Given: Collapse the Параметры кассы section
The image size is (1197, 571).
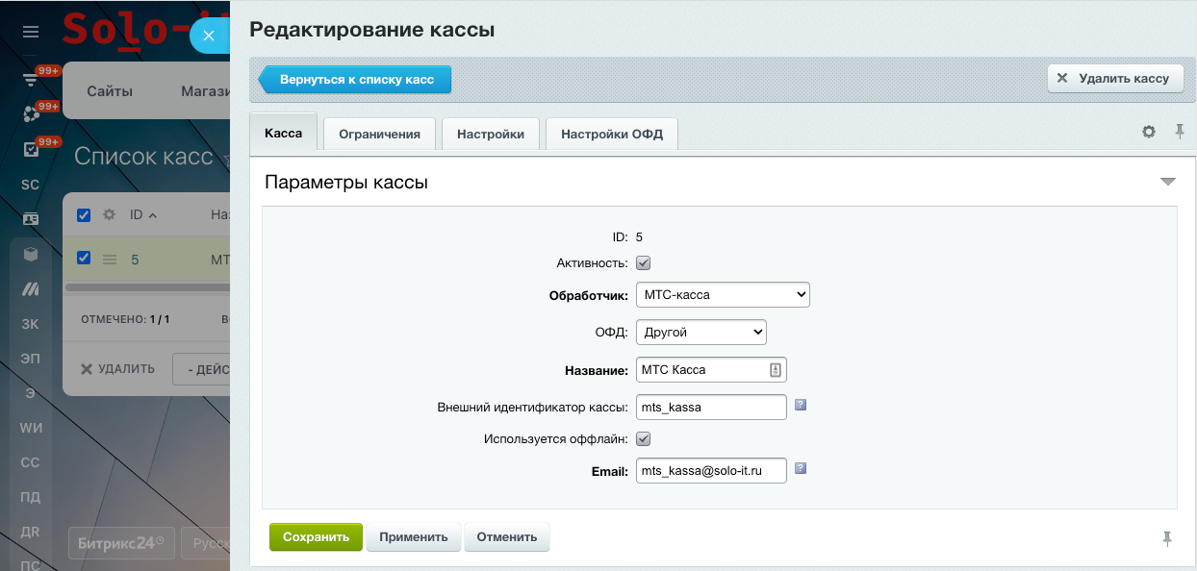Looking at the screenshot, I should (1167, 182).
